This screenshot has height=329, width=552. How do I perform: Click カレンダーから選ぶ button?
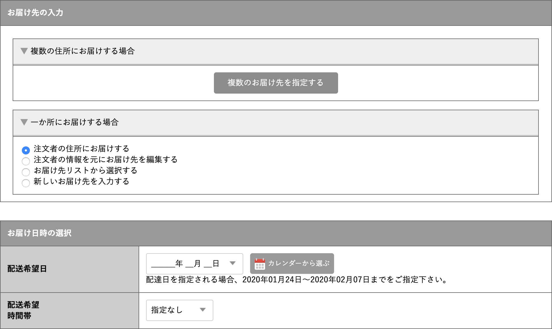[298, 264]
